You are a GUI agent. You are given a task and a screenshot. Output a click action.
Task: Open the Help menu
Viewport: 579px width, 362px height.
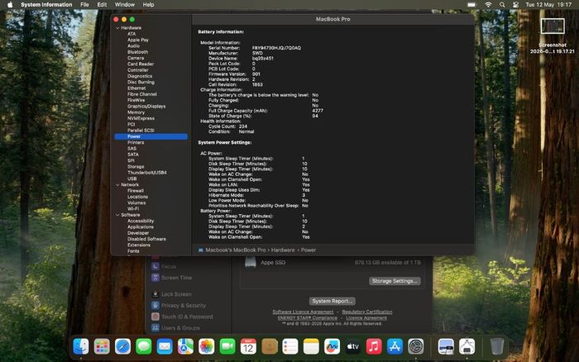(x=148, y=5)
